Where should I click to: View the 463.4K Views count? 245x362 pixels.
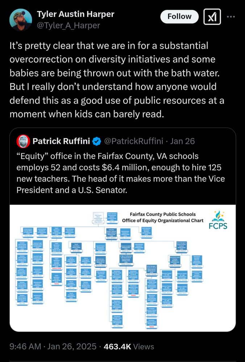point(129,346)
